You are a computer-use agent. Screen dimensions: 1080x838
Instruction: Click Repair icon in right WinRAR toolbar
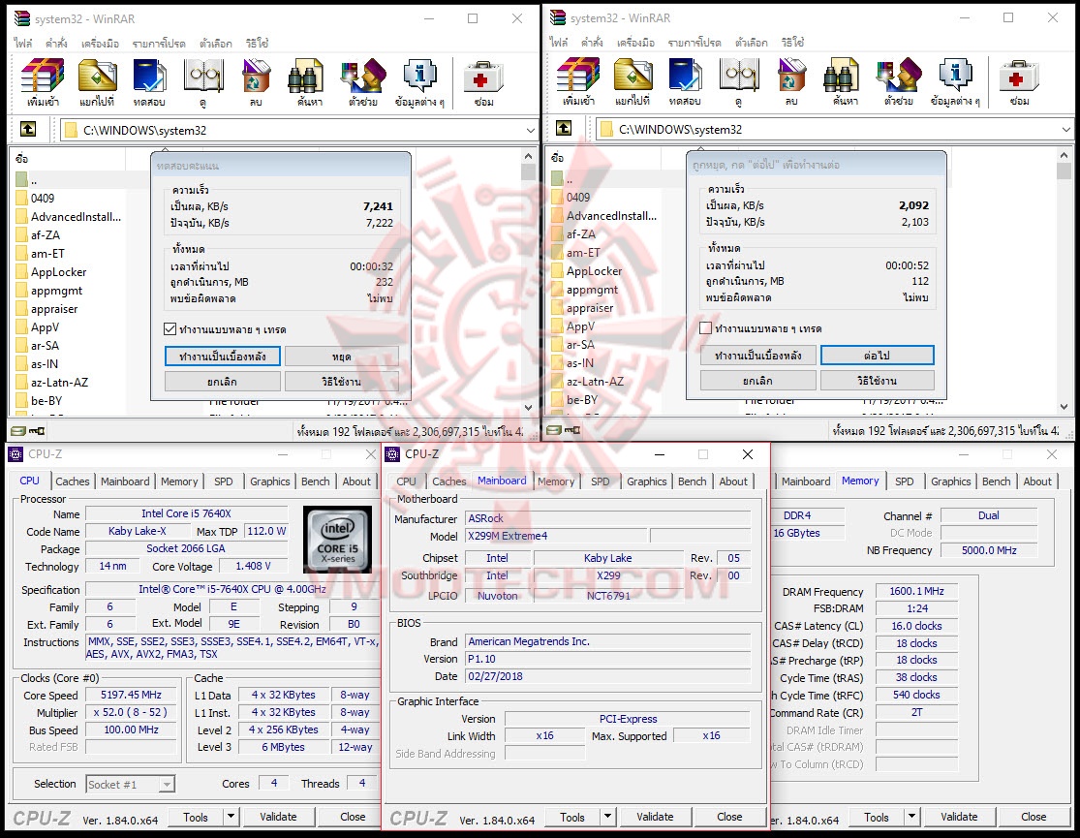pyautogui.click(x=1020, y=82)
